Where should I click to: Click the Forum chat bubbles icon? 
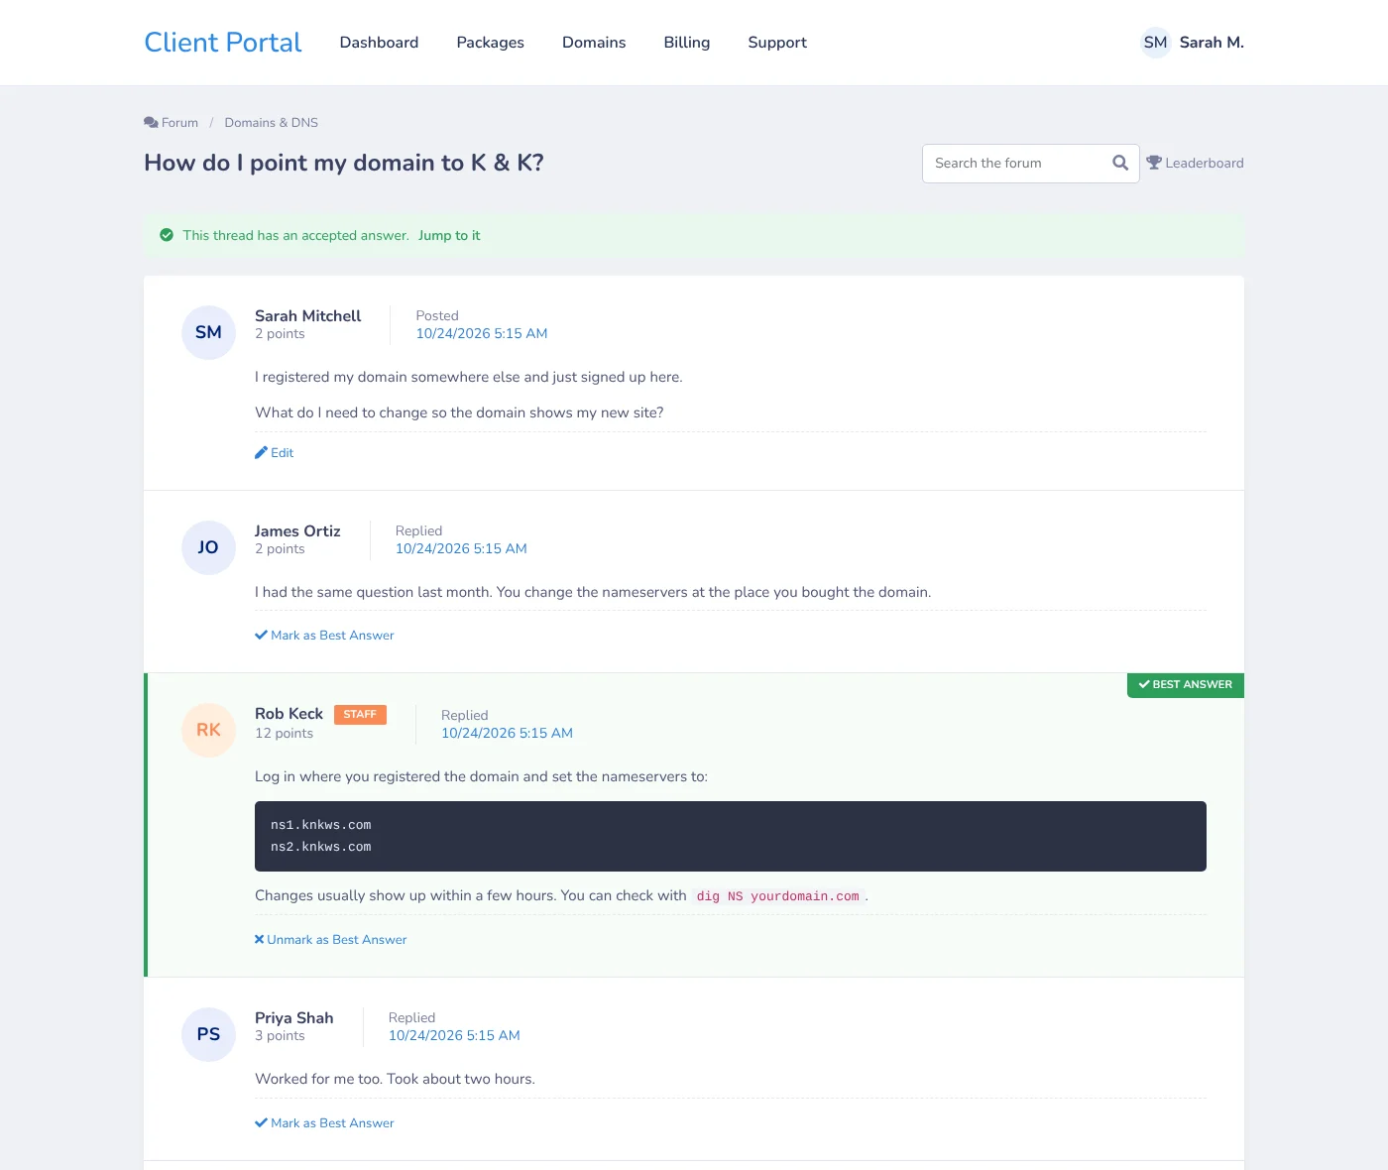151,123
